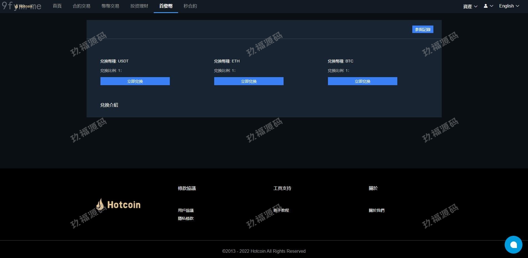528x258 pixels.
Task: Open the 秒合約 tab
Action: tap(190, 6)
